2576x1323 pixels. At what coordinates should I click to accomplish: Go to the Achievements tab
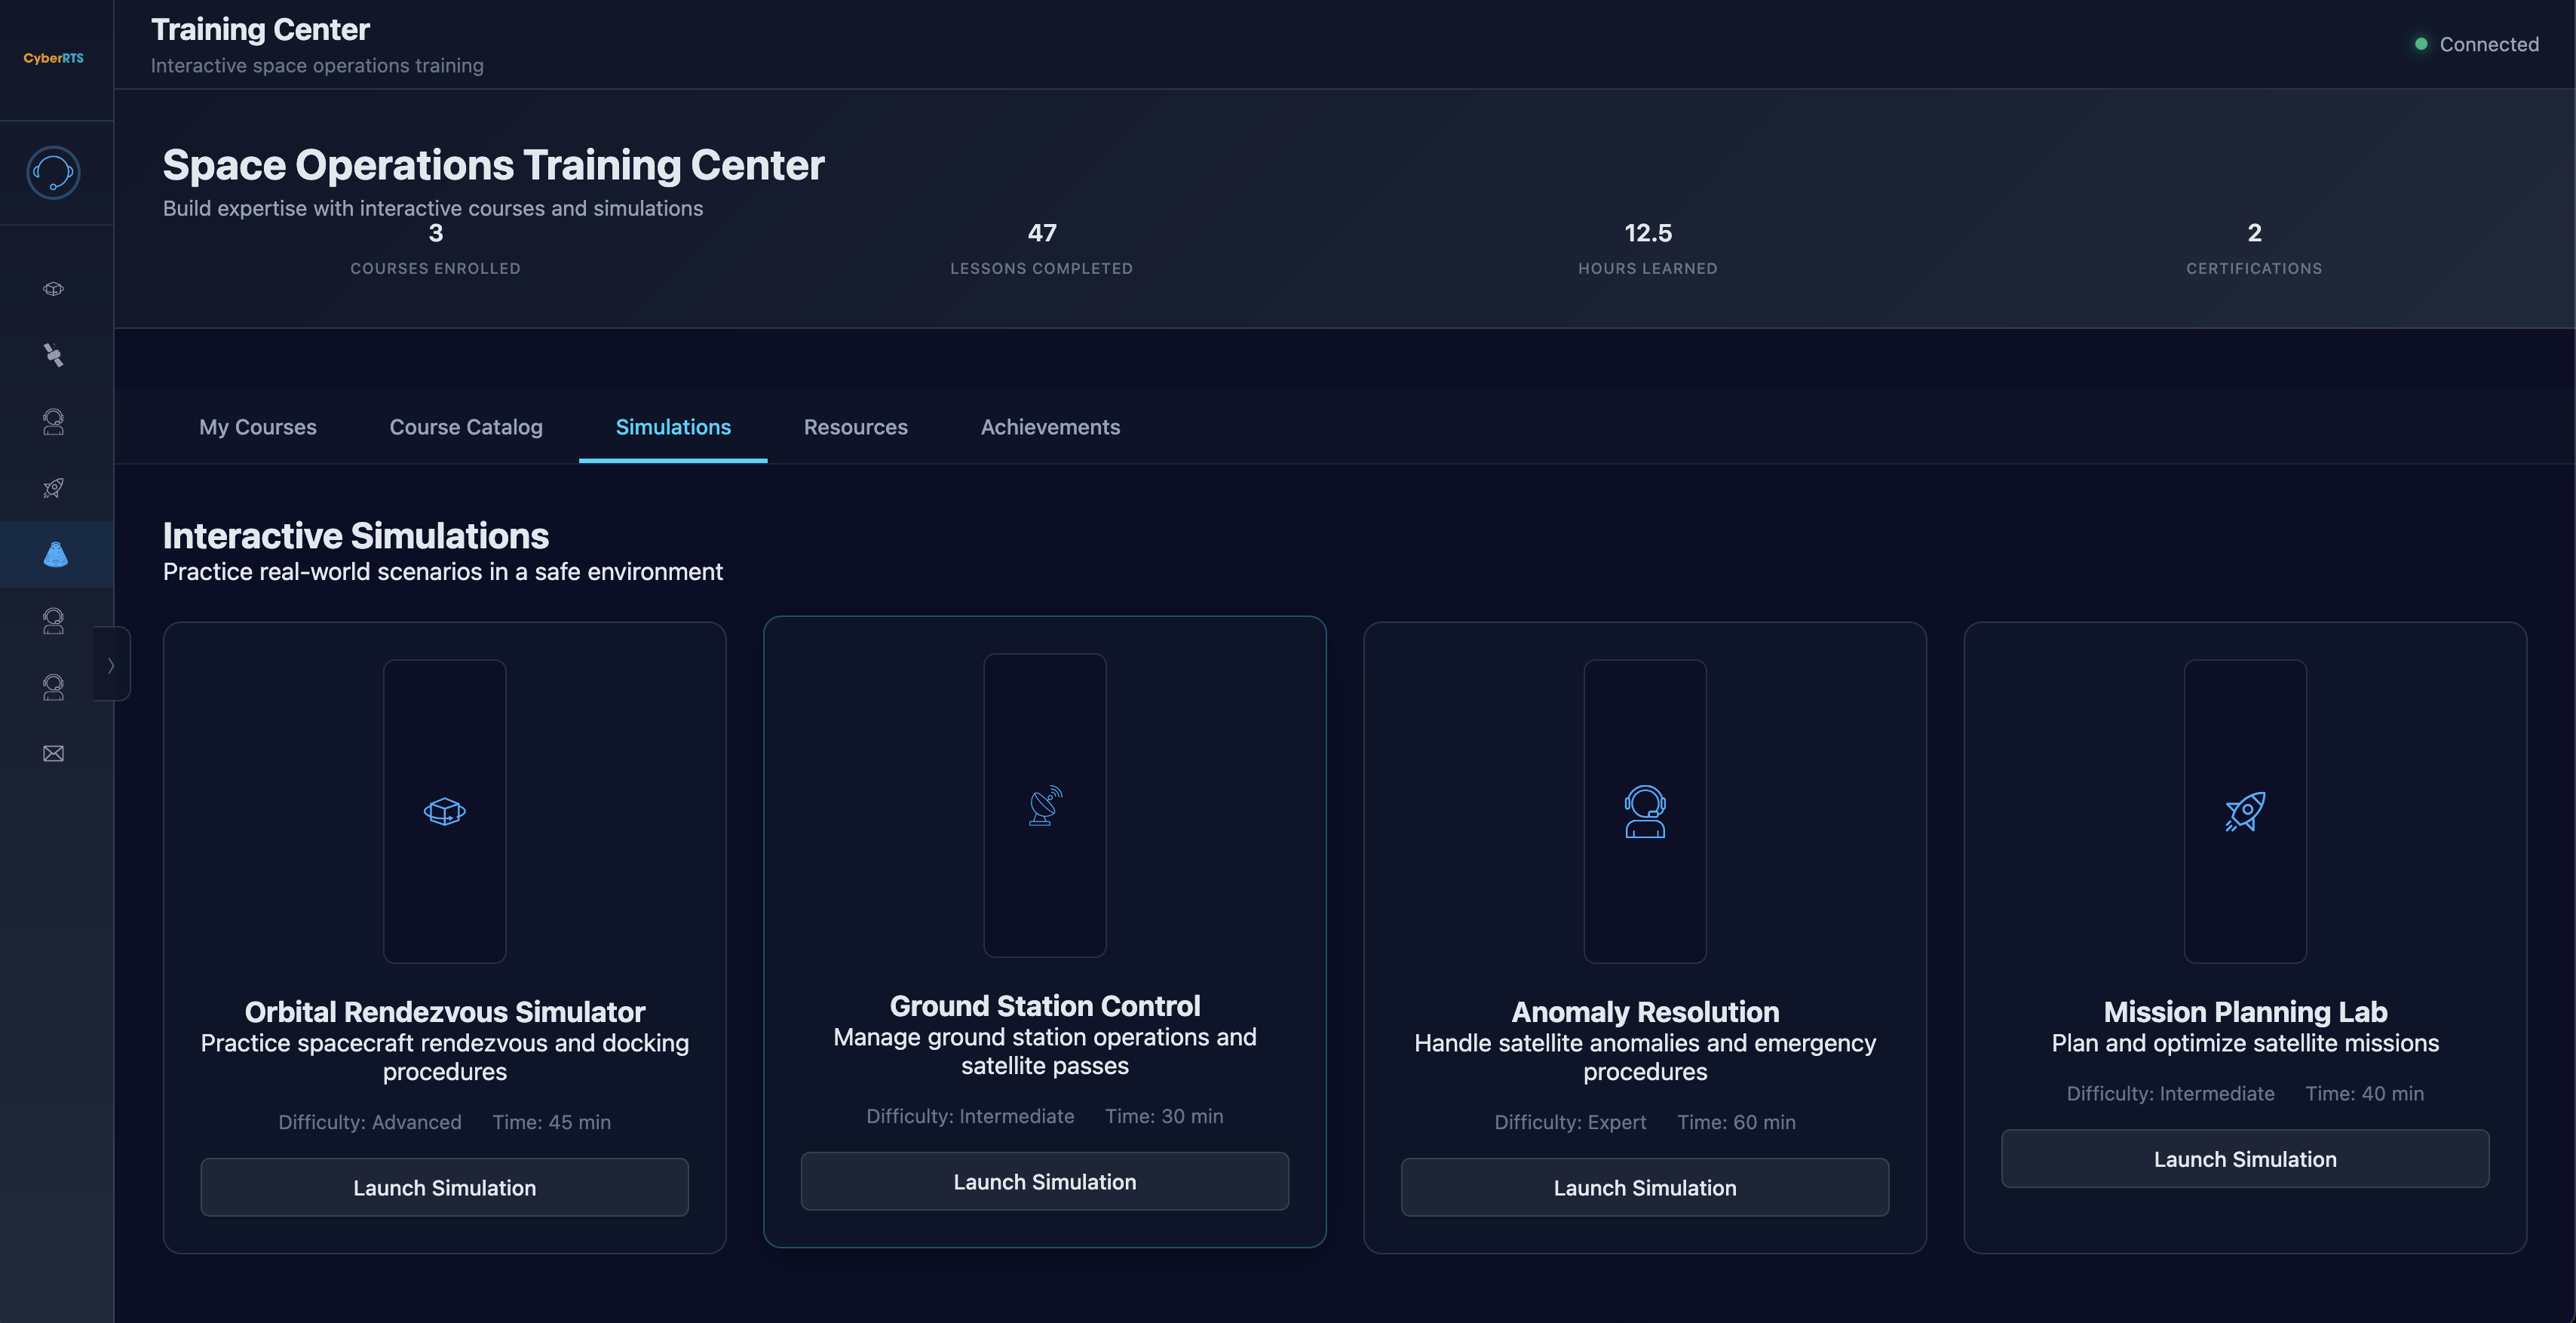coord(1049,427)
